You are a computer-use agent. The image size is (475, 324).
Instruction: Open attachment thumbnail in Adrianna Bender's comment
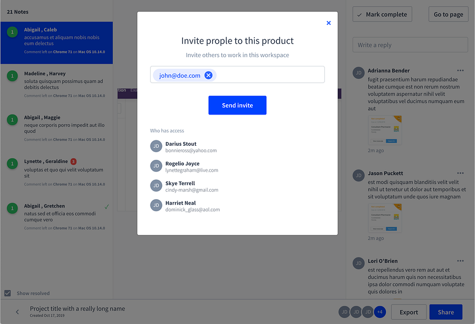click(385, 130)
